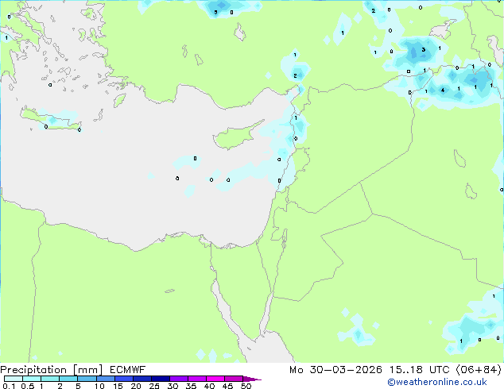Click the 0.1–0.5 mm palest legend swatch

tap(14, 379)
